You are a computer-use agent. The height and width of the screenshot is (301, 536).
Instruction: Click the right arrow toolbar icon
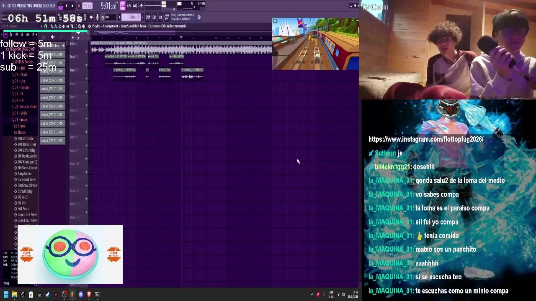coord(91,17)
